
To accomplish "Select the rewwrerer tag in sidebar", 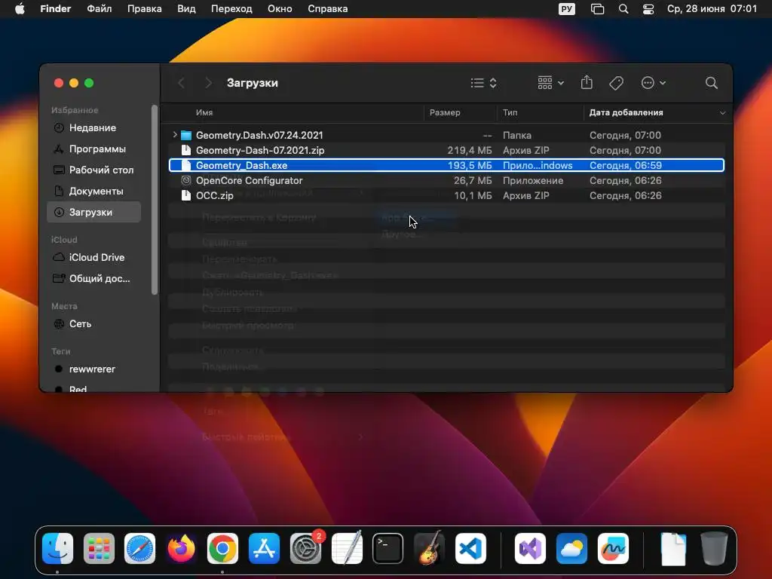I will [93, 369].
